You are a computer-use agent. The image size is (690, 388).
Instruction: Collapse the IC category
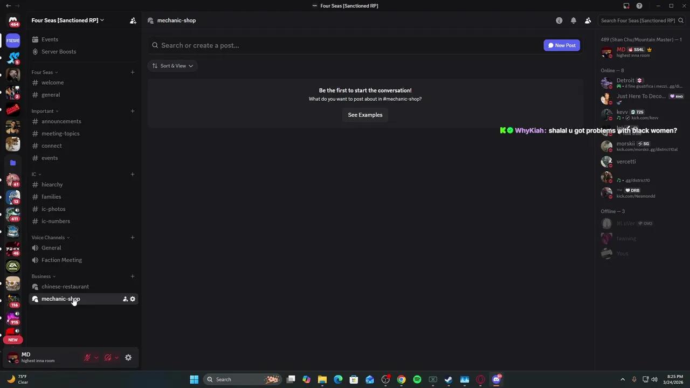(x=36, y=174)
